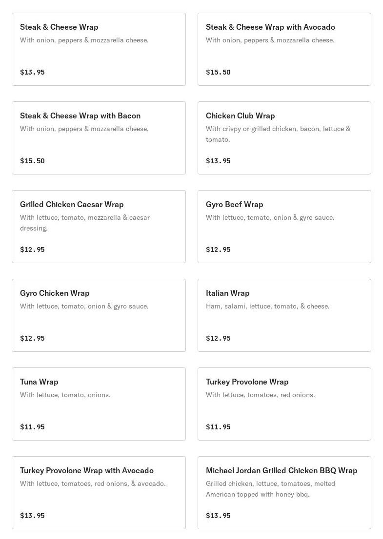Click the $13.95 price on Michael Jordan wrap
Viewport: 383px width, 539px height.
[218, 516]
